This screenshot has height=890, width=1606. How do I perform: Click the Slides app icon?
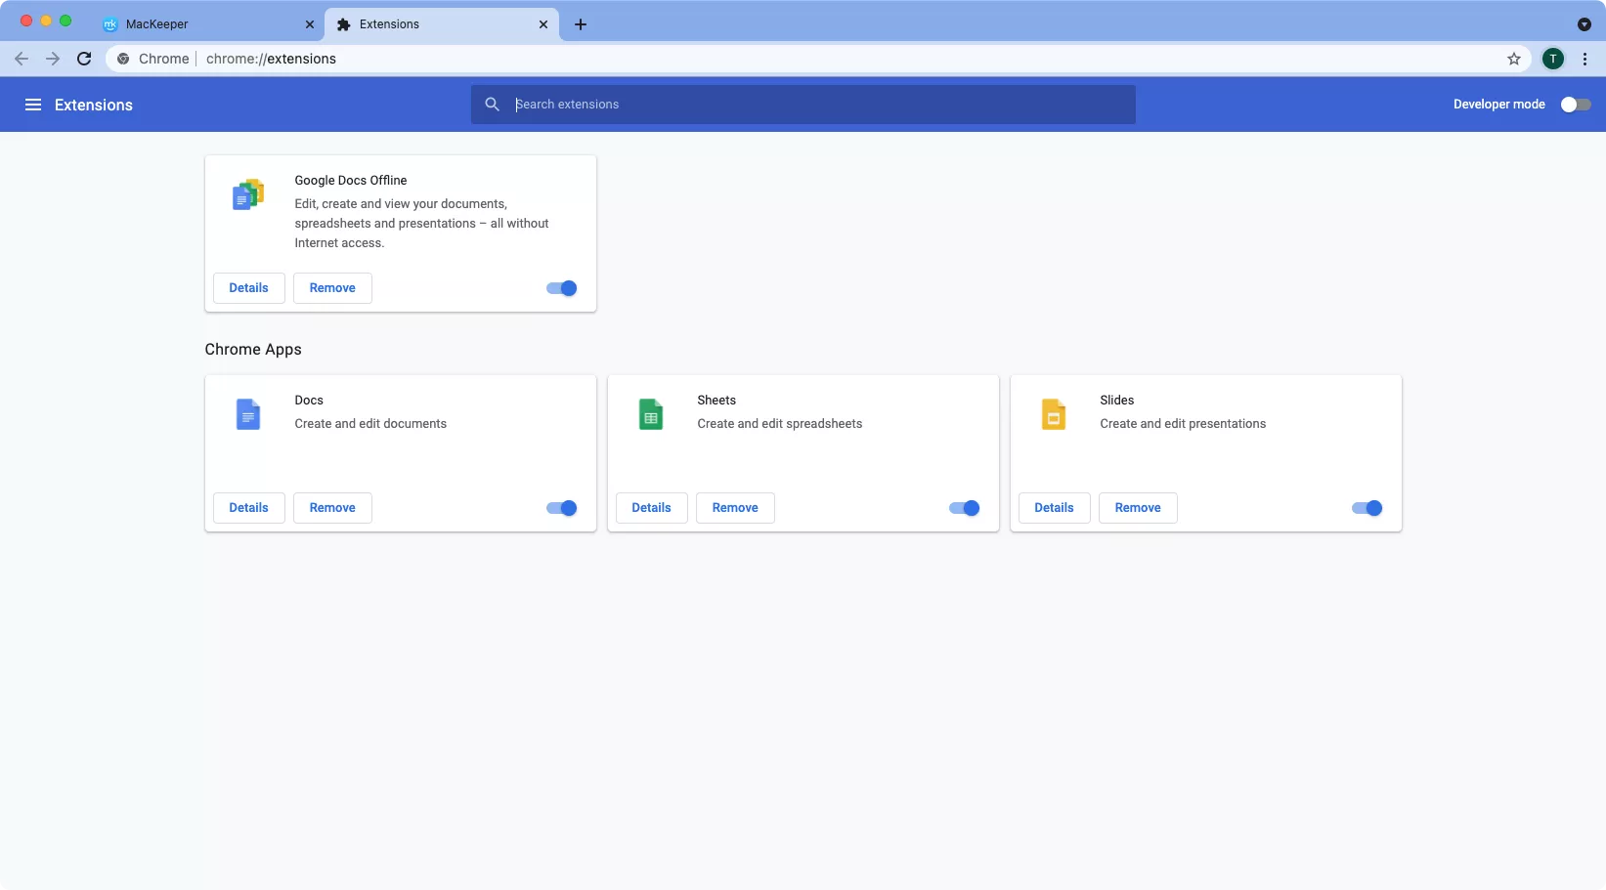[x=1054, y=414]
